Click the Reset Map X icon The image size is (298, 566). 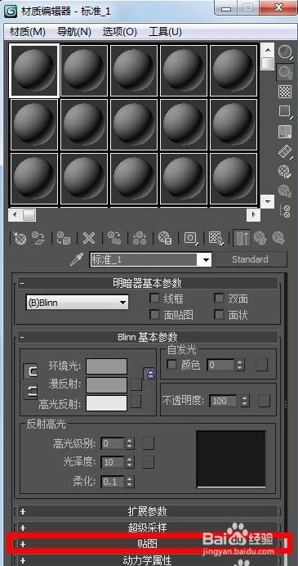(89, 238)
